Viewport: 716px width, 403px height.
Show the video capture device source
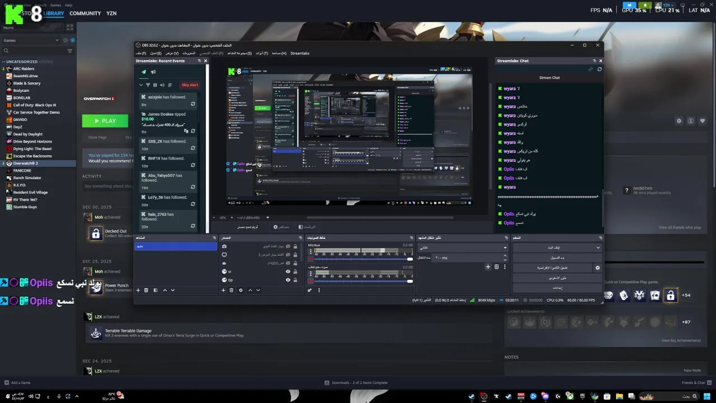point(288,246)
